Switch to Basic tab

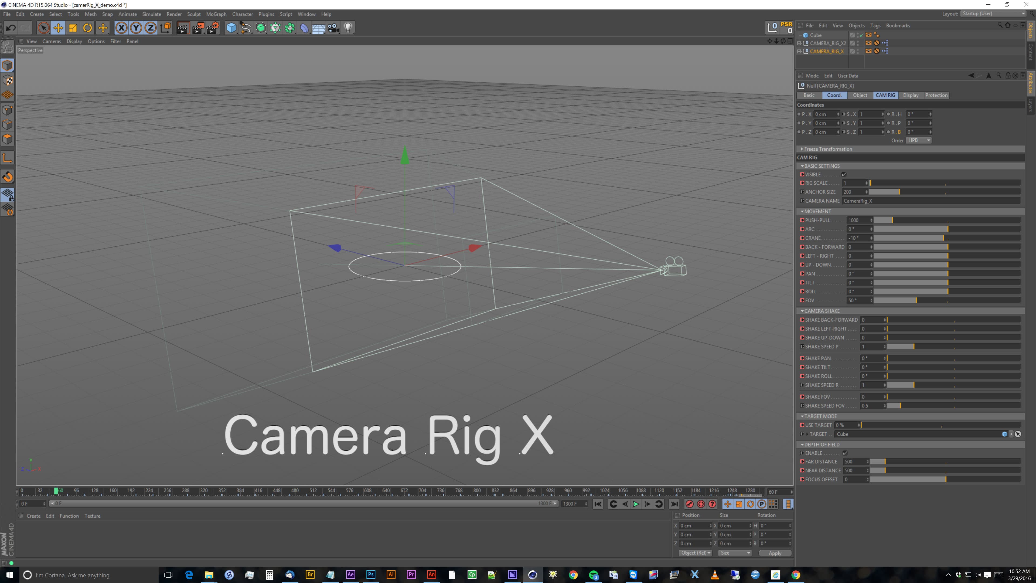tap(809, 95)
